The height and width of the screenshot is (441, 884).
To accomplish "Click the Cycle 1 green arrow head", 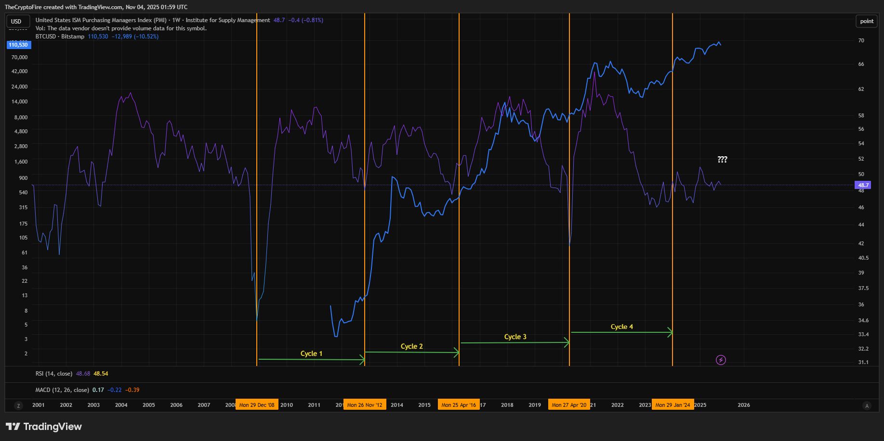I will pyautogui.click(x=362, y=359).
